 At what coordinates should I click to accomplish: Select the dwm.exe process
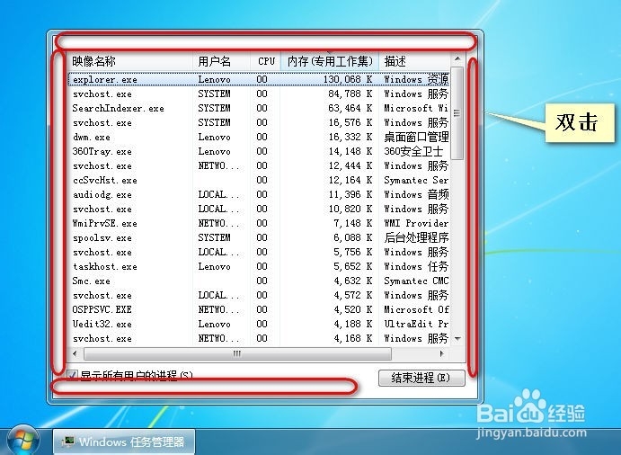pyautogui.click(x=259, y=138)
